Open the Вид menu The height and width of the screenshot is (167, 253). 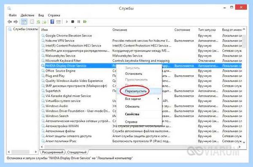[41, 15]
